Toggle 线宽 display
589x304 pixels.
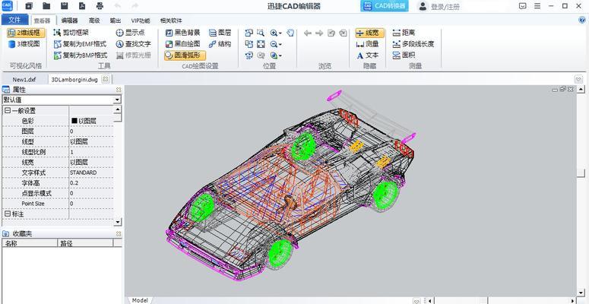tap(370, 33)
